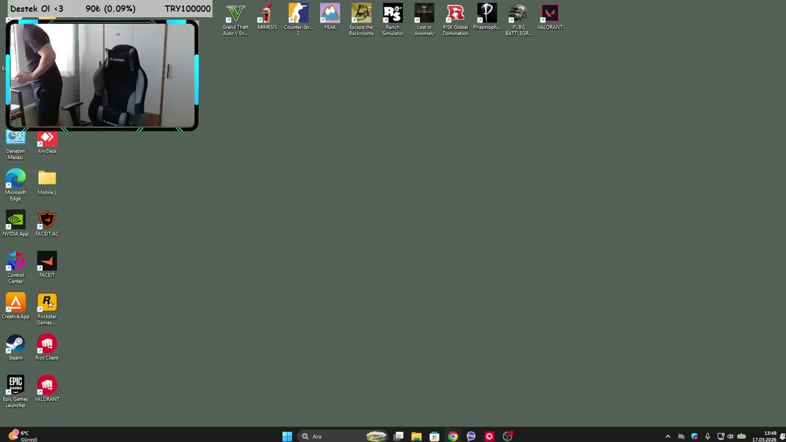The height and width of the screenshot is (442, 786).
Task: Open the RISK Global Domination shortcut
Action: click(455, 20)
